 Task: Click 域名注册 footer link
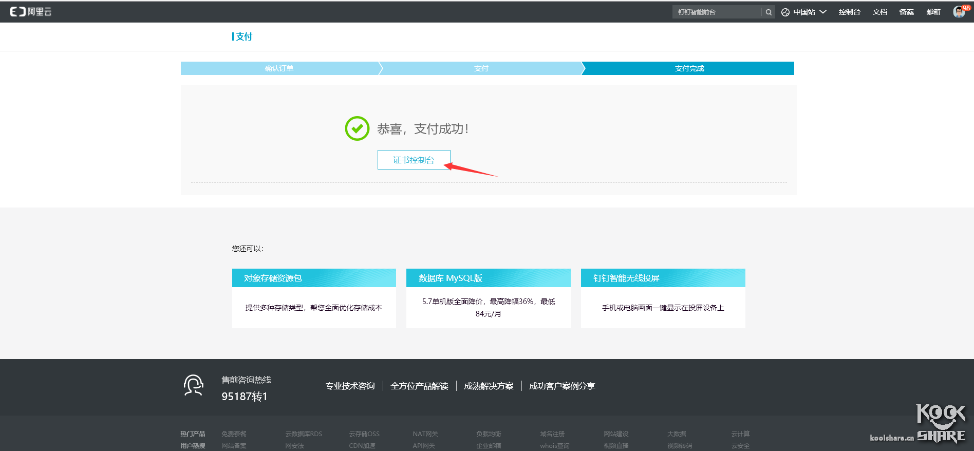552,434
